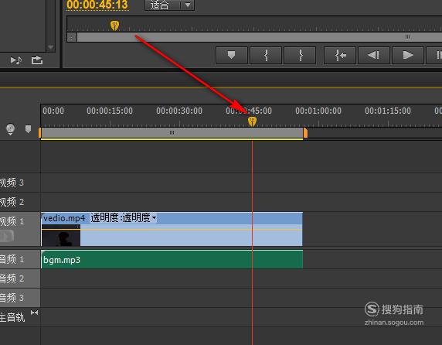Select the 视频 3 track header
The image size is (442, 345).
(20, 183)
